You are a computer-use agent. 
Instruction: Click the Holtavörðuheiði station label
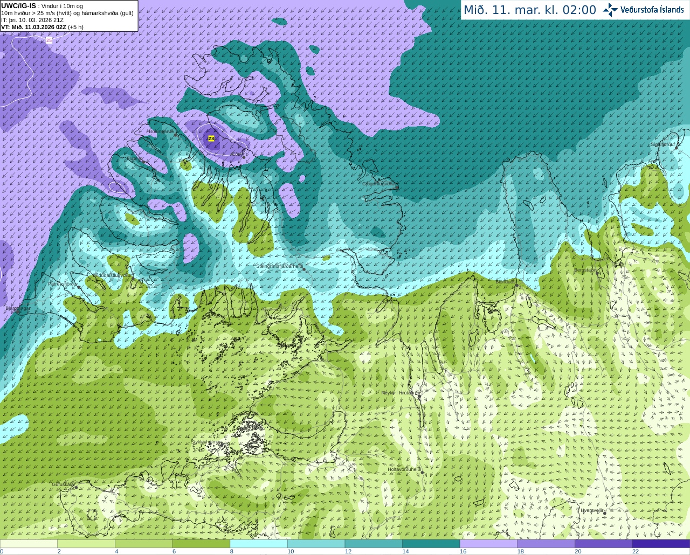404,469
